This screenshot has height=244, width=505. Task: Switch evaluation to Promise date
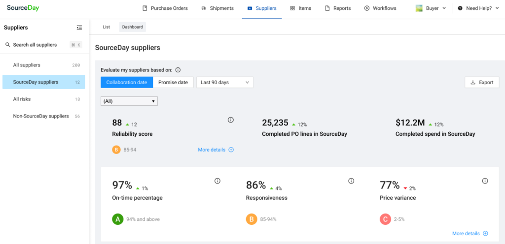pos(173,82)
